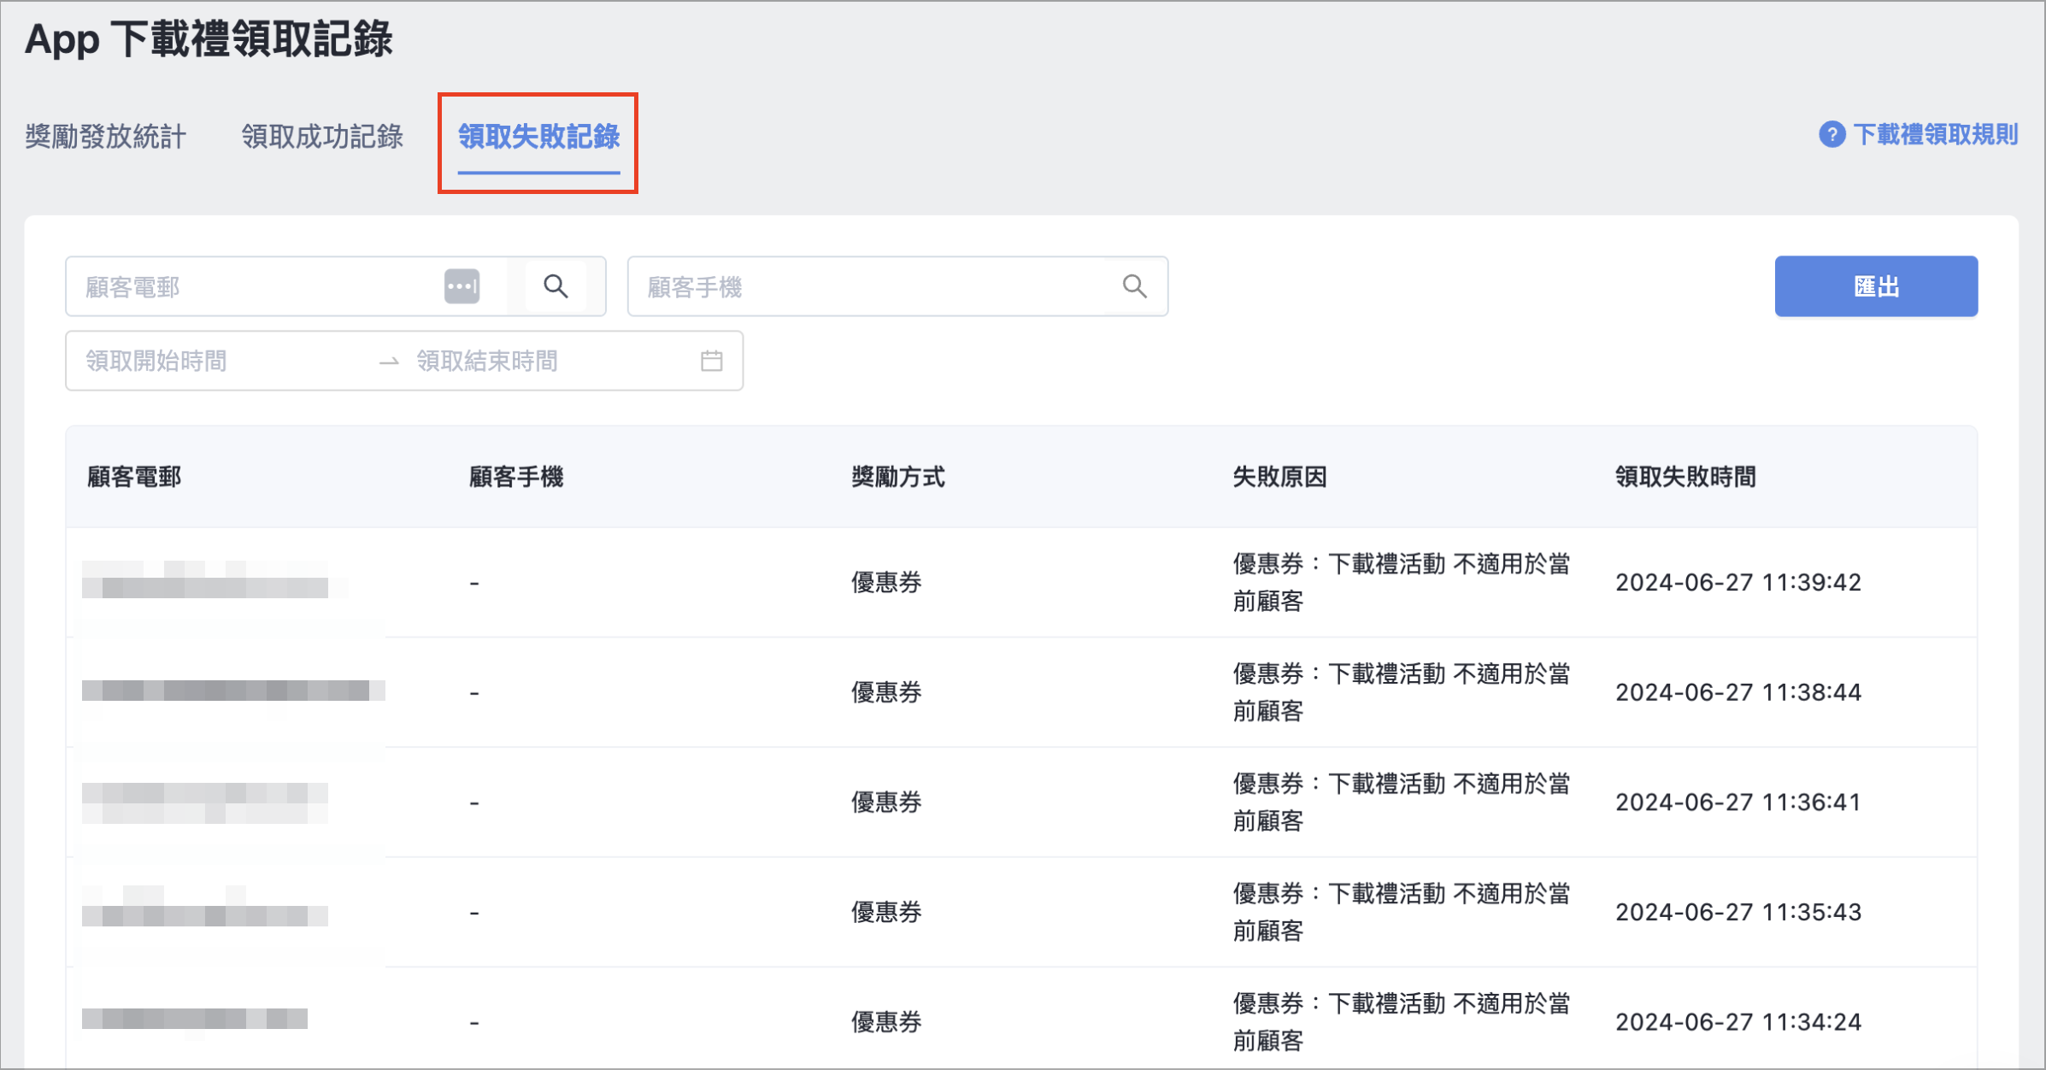2046x1070 pixels.
Task: Open the 下載禮領取規則 help link
Action: click(x=1935, y=134)
